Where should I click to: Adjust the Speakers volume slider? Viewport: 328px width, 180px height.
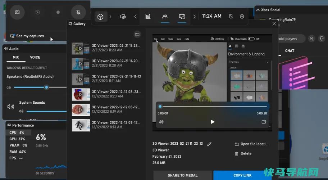click(x=40, y=87)
